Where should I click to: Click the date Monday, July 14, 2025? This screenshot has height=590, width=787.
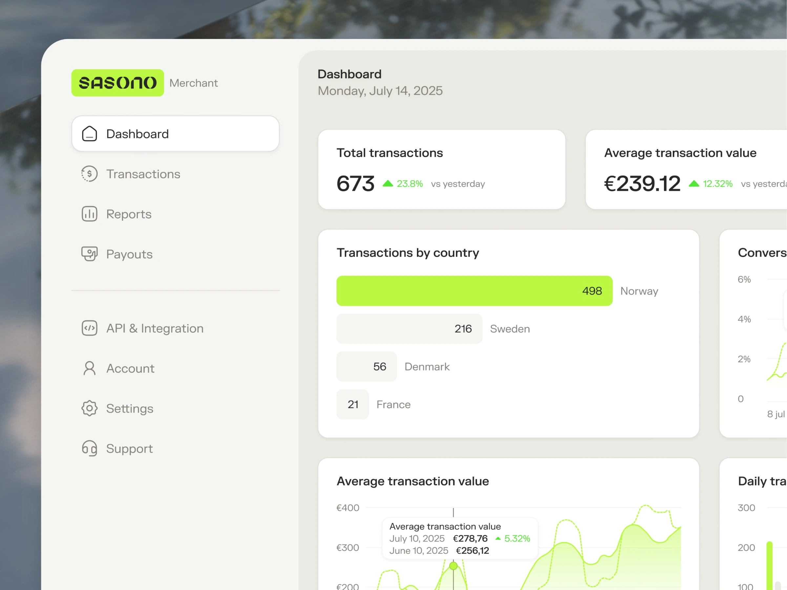click(x=380, y=91)
